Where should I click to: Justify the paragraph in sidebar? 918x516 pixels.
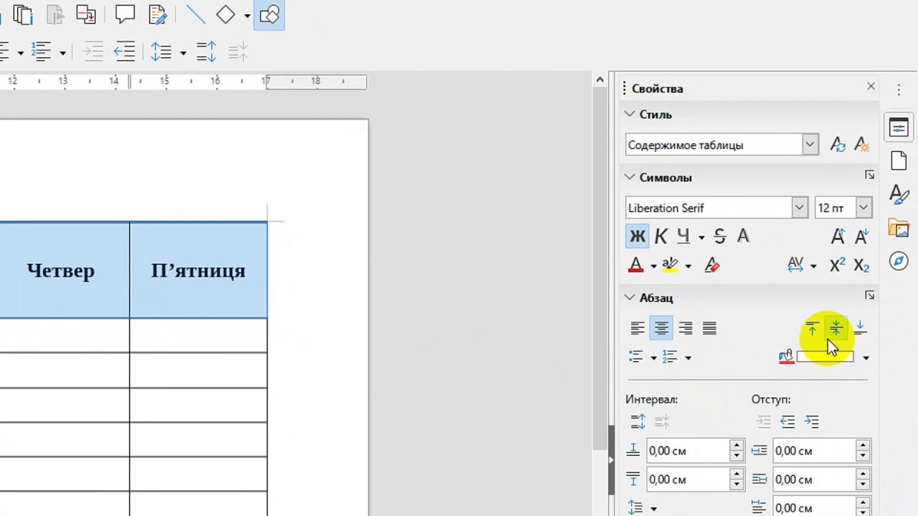[x=709, y=328]
